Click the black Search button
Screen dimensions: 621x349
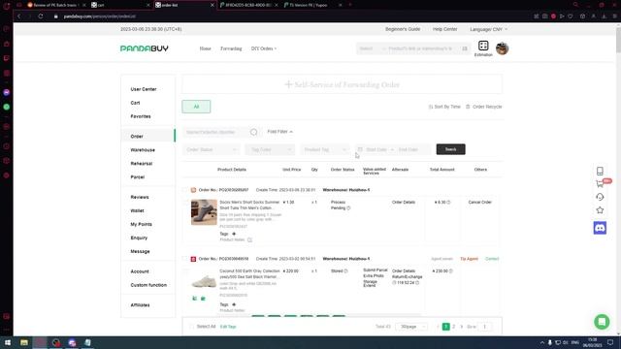click(450, 149)
